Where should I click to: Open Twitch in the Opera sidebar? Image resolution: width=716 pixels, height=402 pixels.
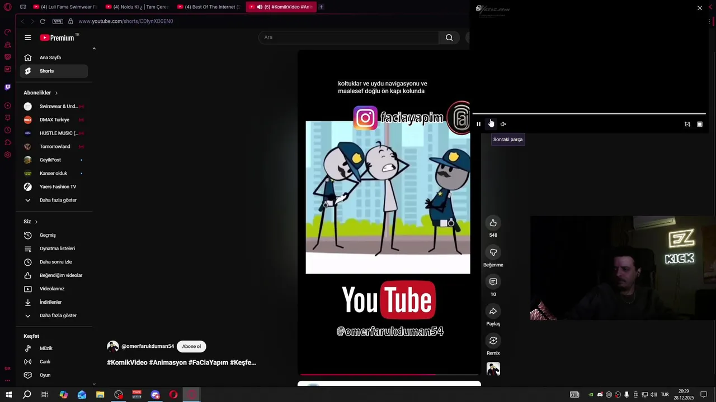click(x=7, y=87)
